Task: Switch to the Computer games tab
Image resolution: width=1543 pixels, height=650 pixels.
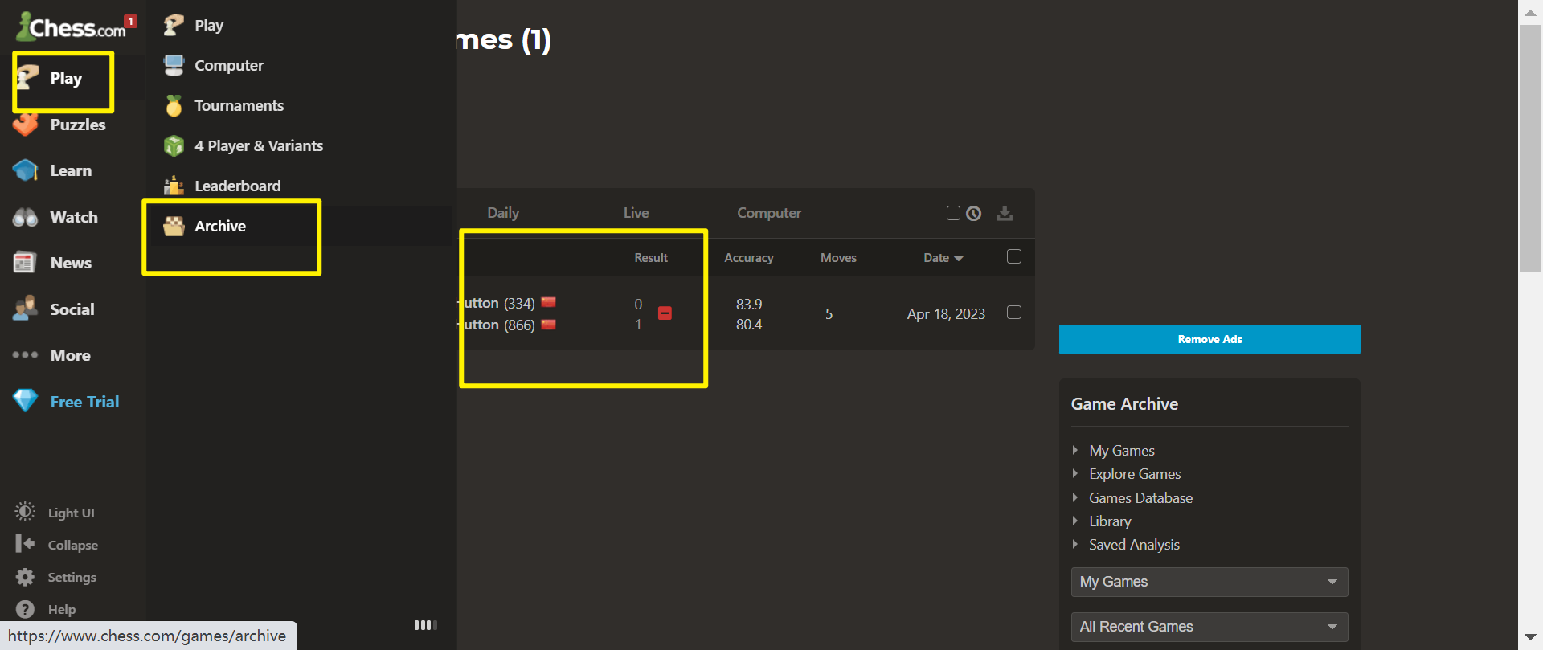Action: coord(769,213)
